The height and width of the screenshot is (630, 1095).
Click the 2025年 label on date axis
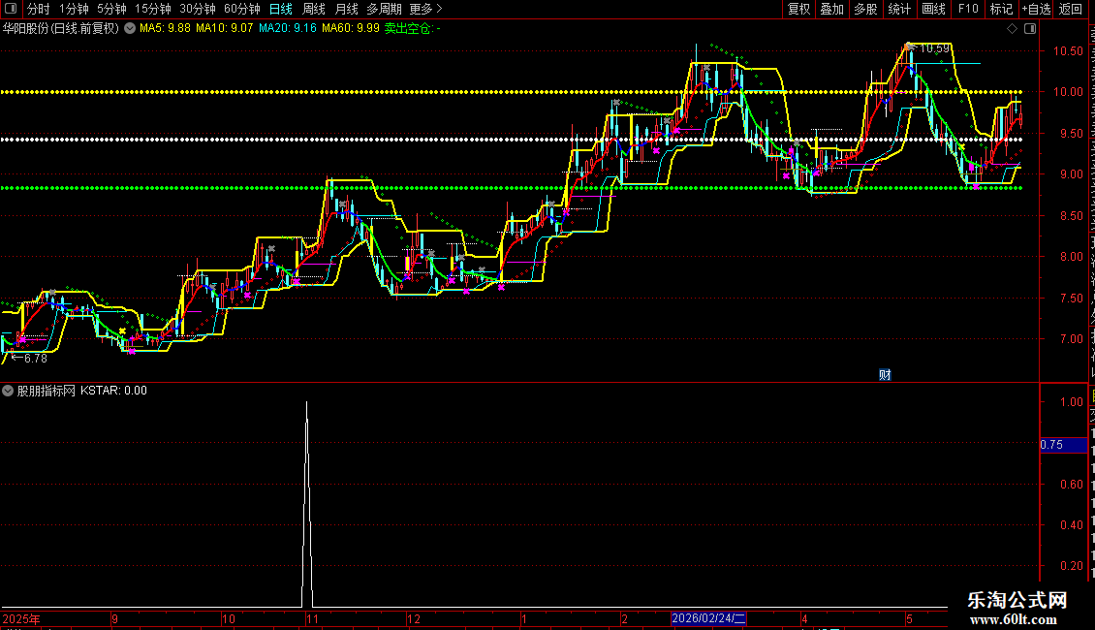21,618
